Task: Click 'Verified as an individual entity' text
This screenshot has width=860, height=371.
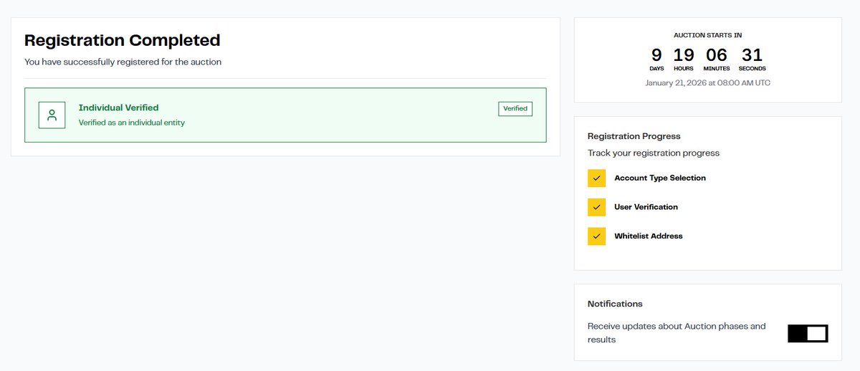Action: [x=132, y=122]
